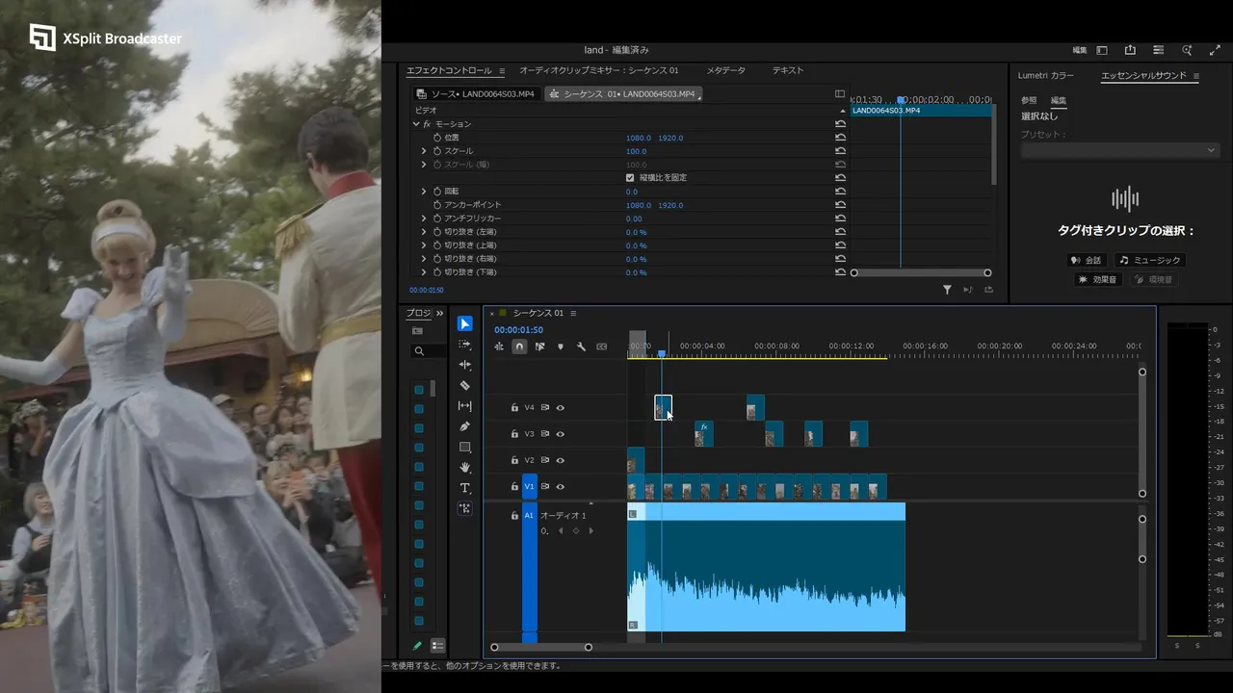1233x693 pixels.
Task: Switch the Project panel to list view
Action: pyautogui.click(x=437, y=646)
